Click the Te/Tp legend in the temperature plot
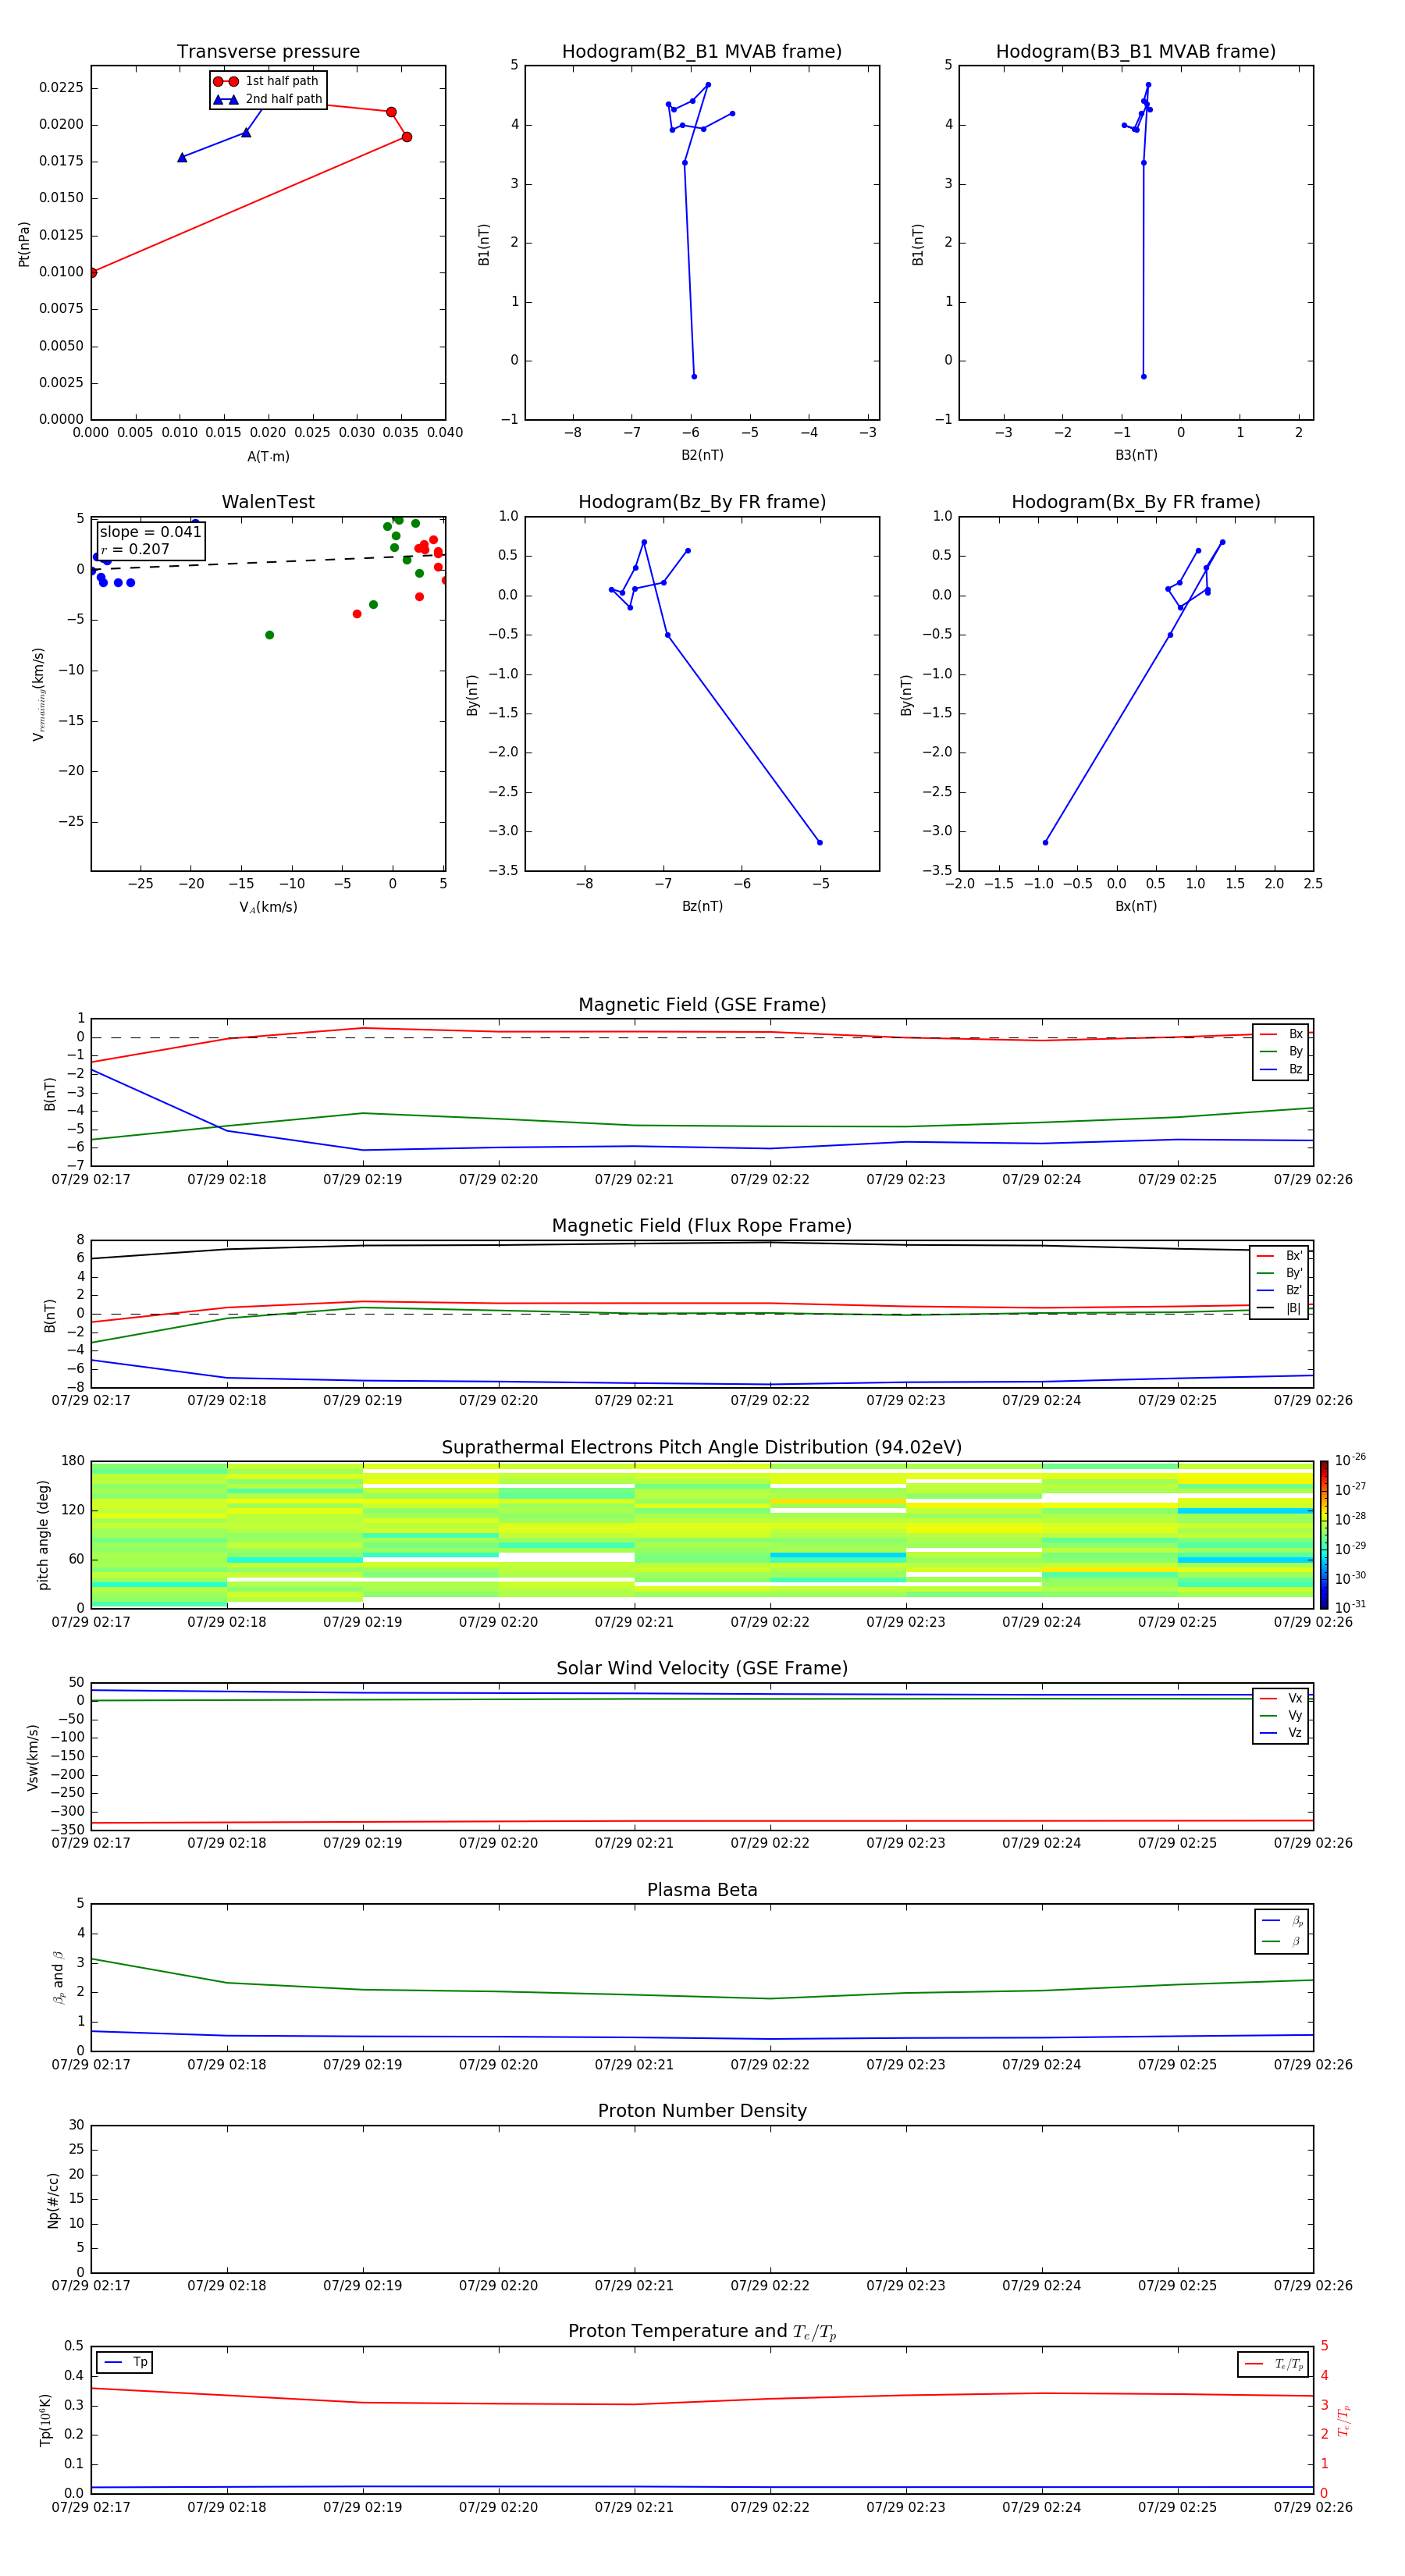The height and width of the screenshot is (2576, 1405). (x=1273, y=2364)
